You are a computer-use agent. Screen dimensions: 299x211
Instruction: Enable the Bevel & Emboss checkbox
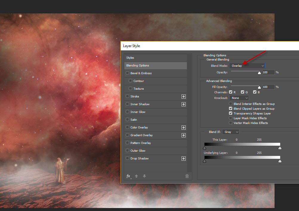pos(128,73)
